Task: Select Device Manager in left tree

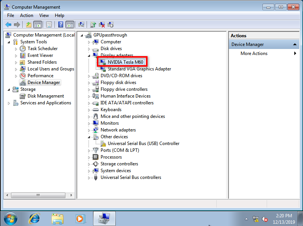Action: point(44,82)
